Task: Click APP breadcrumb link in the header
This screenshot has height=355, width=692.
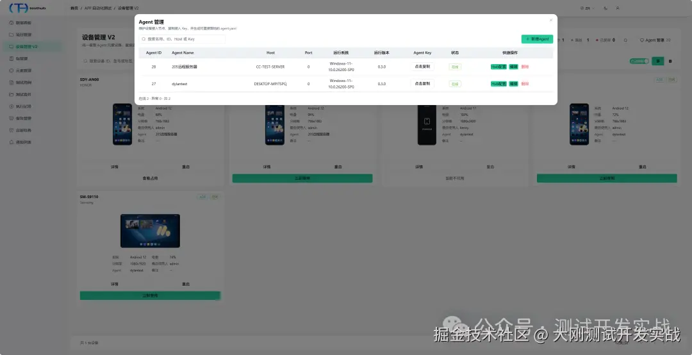Action: click(x=98, y=8)
